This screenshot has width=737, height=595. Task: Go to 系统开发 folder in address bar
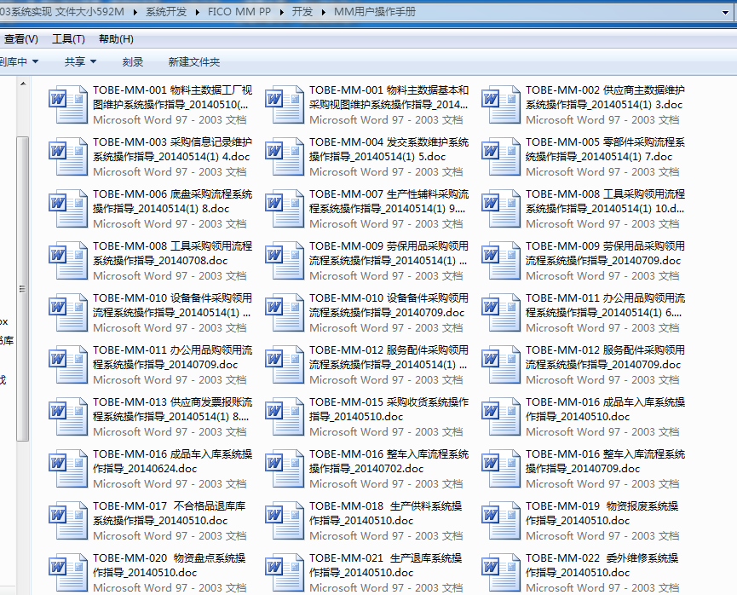click(x=166, y=12)
